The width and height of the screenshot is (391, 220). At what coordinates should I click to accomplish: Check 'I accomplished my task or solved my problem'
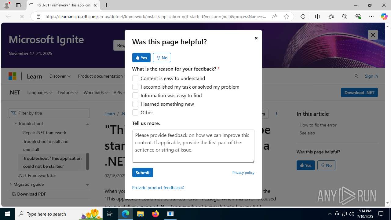coord(135,87)
